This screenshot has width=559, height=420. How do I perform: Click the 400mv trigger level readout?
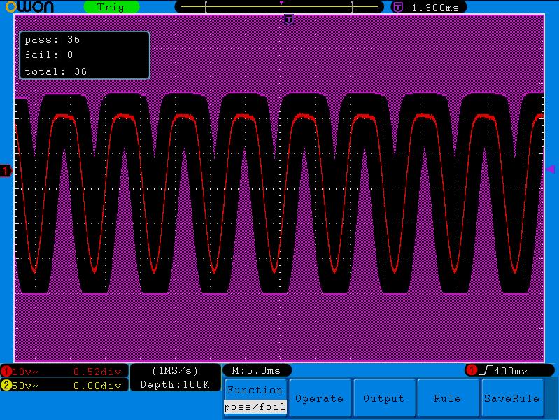tap(511, 371)
